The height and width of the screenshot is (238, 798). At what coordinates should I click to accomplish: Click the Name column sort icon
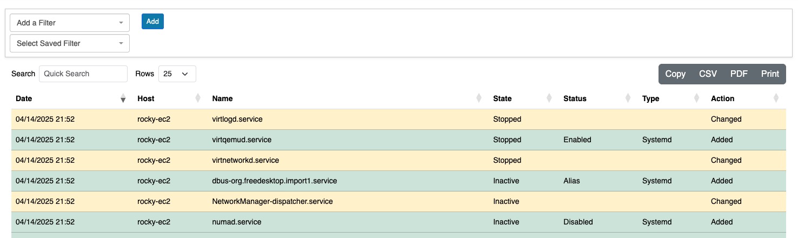[478, 98]
